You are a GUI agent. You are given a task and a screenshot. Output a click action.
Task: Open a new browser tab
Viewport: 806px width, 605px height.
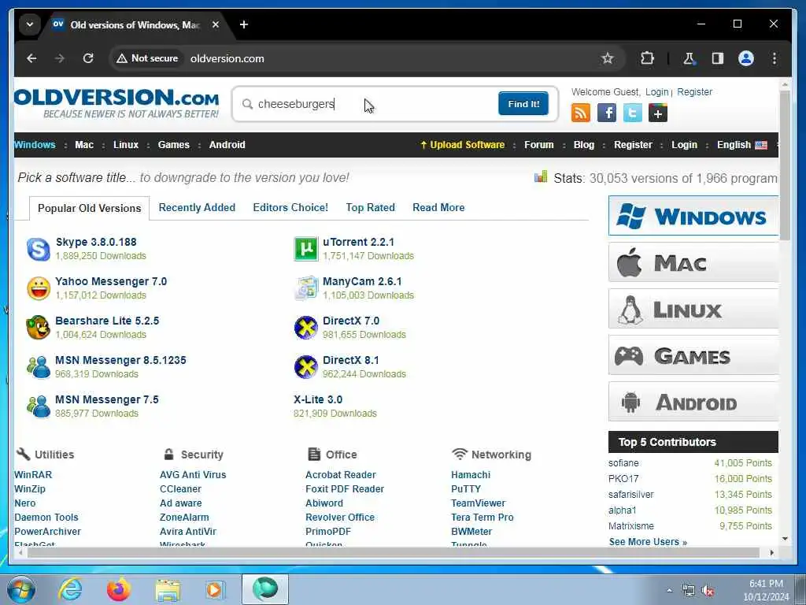(x=244, y=24)
